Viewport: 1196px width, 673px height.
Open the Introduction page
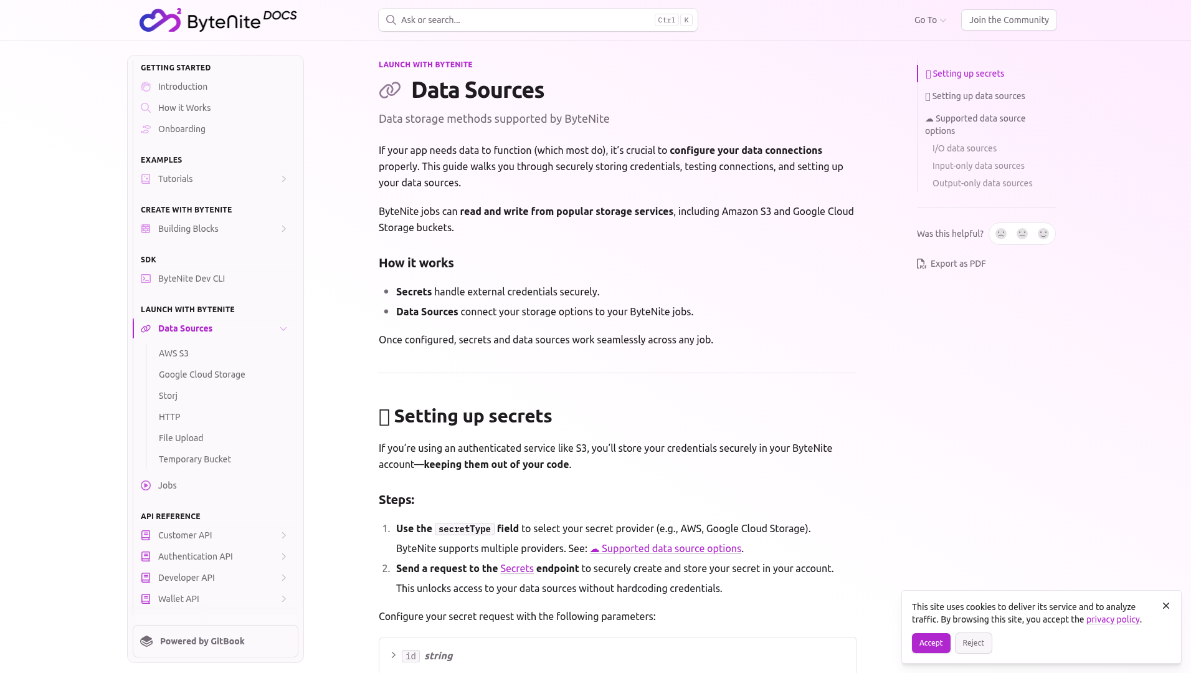[x=183, y=87]
